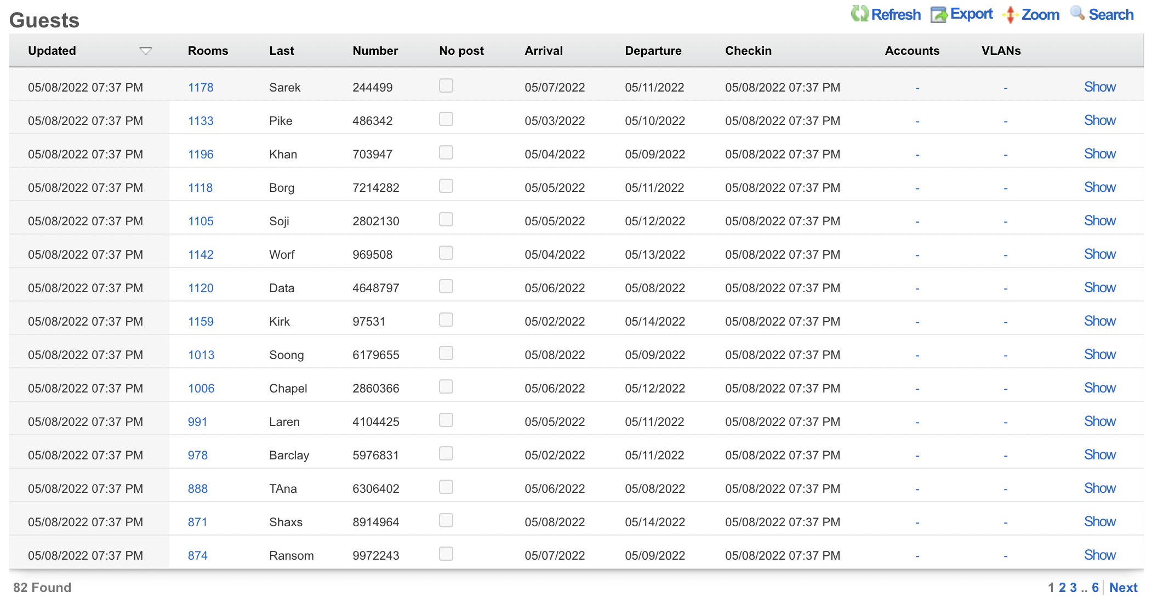The image size is (1152, 603).
Task: Open room 1133 link
Action: click(x=201, y=121)
